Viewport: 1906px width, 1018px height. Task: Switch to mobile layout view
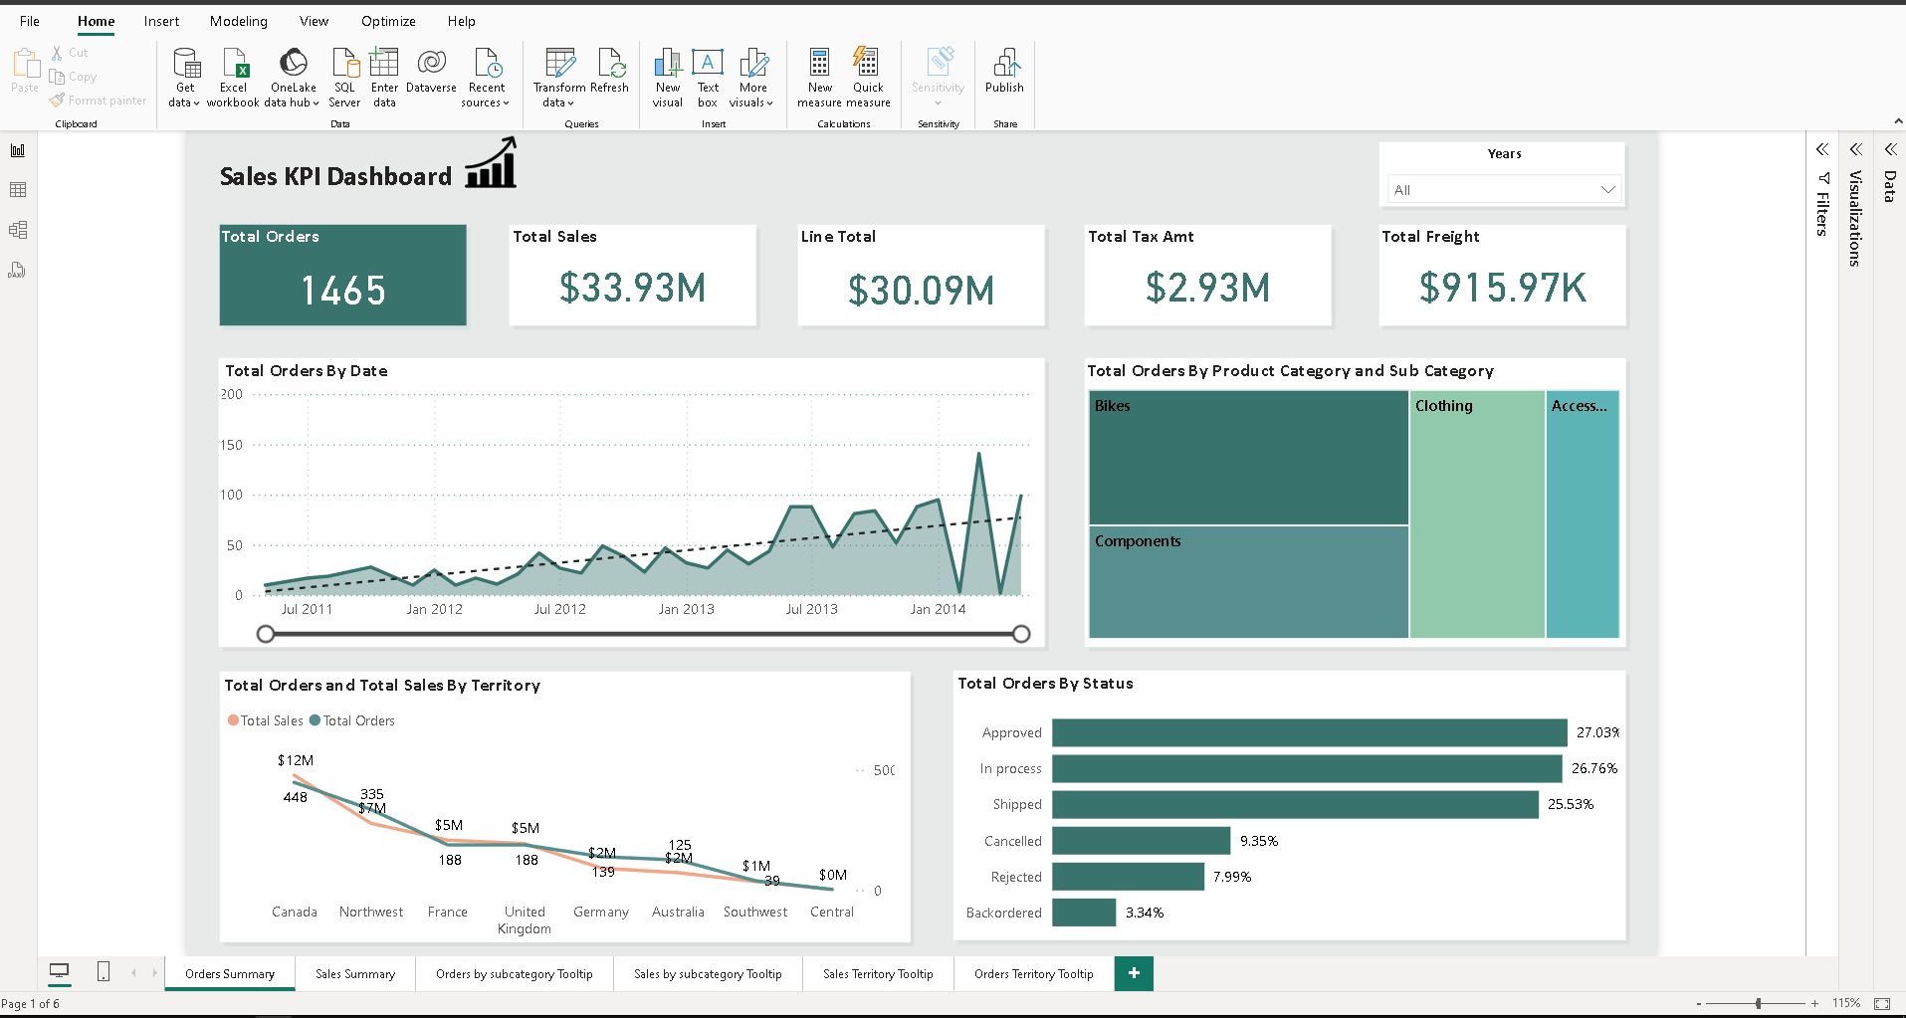click(104, 972)
